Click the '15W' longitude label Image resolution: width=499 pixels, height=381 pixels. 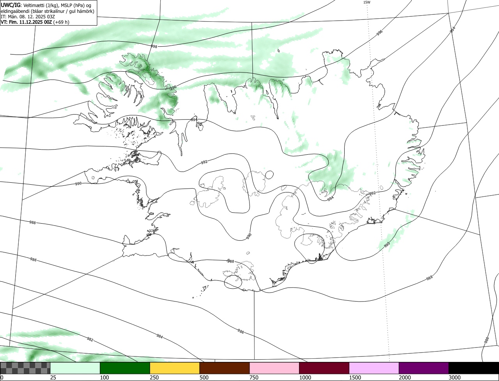(366, 2)
